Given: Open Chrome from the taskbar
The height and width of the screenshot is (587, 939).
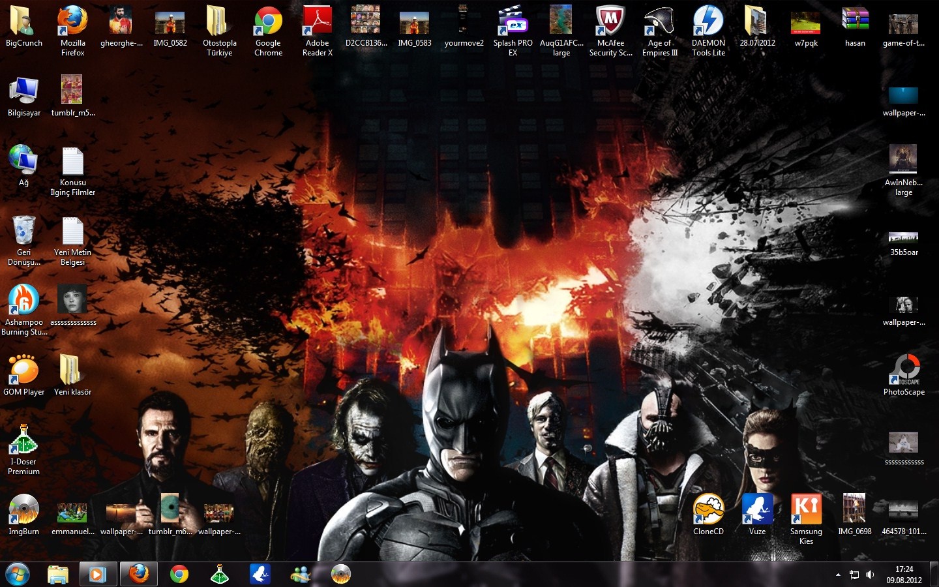Looking at the screenshot, I should click(x=179, y=575).
